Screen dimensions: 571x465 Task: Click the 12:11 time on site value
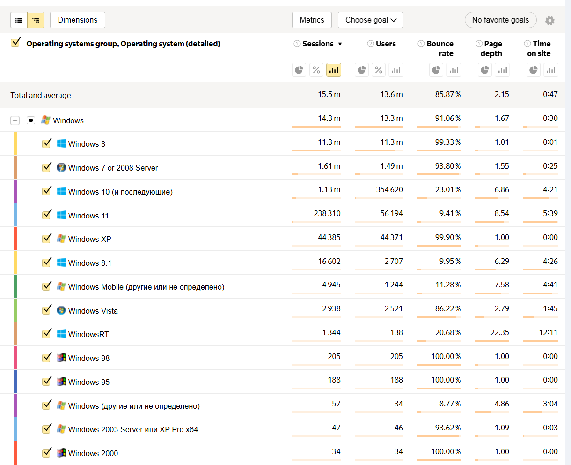tap(548, 332)
